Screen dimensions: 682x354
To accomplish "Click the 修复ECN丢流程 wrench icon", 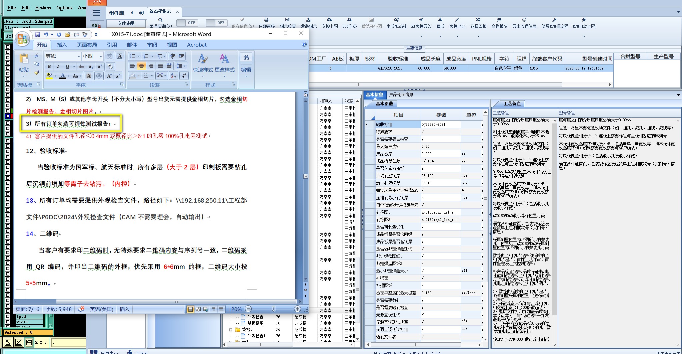I will pos(554,20).
